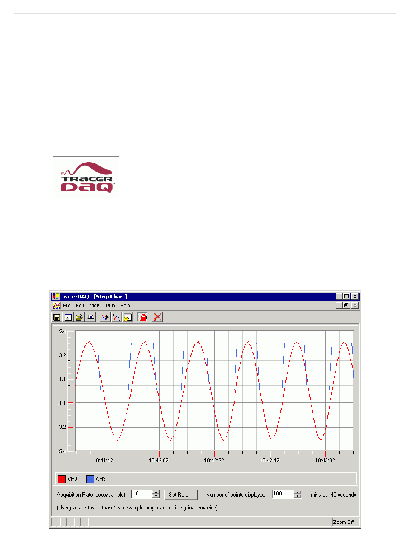The width and height of the screenshot is (403, 560).
Task: Open the Help menu
Action: click(x=125, y=306)
